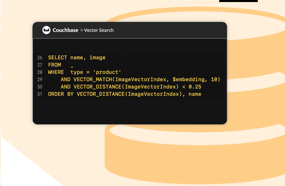285x186 pixels.
Task: Place cursor at underscore after FROM
Action: point(72,67)
